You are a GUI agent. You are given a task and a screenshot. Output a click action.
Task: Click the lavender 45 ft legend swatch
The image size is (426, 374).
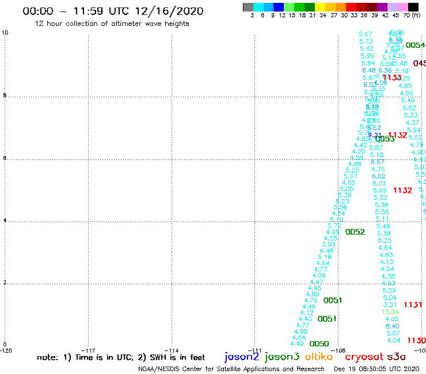pyautogui.click(x=392, y=7)
